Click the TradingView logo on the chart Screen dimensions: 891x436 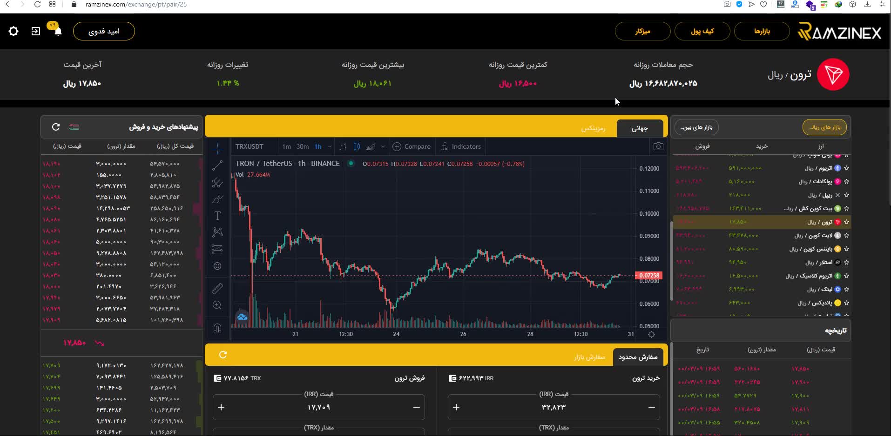pyautogui.click(x=242, y=317)
